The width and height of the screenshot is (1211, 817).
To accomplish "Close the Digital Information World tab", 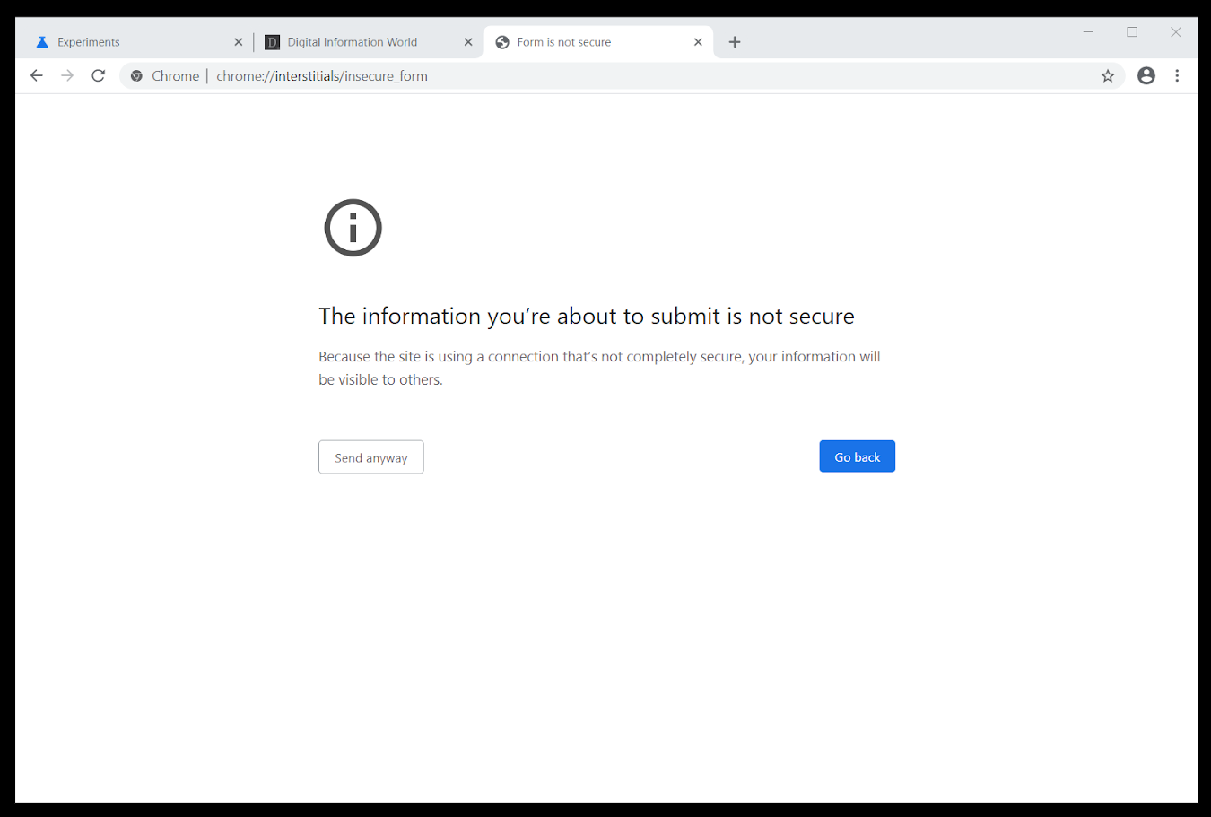I will coord(468,42).
